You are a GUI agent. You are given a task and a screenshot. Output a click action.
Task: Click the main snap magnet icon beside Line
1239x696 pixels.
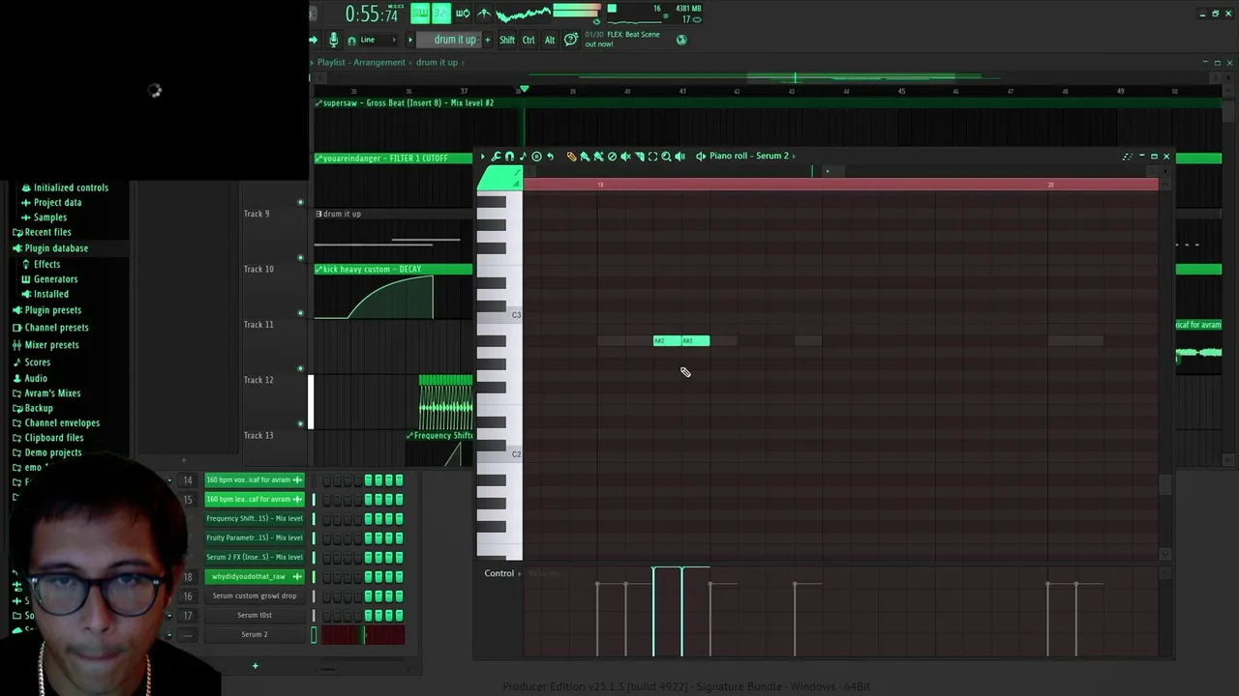[x=351, y=40]
